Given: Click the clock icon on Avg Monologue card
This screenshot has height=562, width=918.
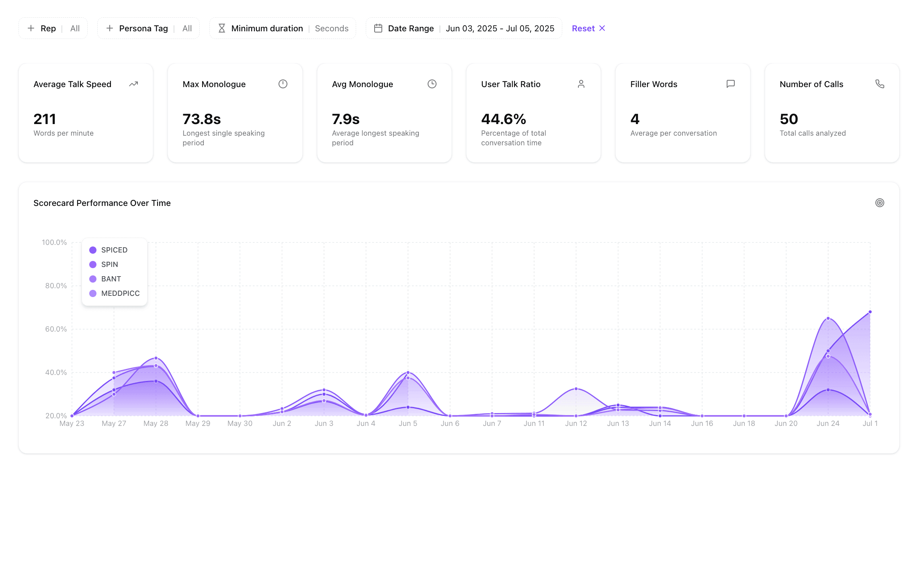Looking at the screenshot, I should click(432, 84).
